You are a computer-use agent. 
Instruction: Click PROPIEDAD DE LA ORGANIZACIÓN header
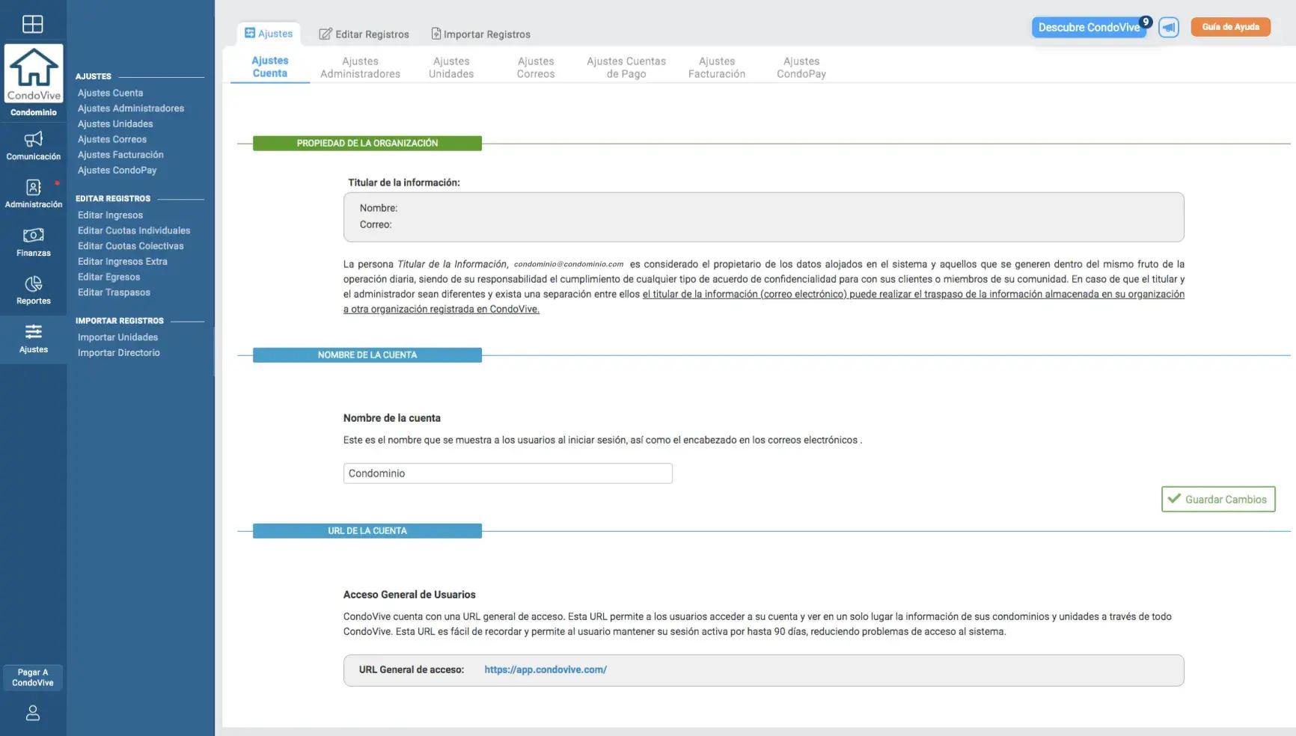[367, 144]
